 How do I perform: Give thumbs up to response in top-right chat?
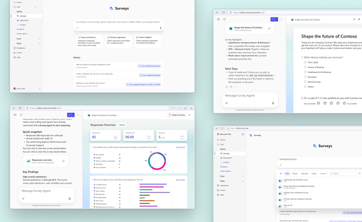pos(227,87)
